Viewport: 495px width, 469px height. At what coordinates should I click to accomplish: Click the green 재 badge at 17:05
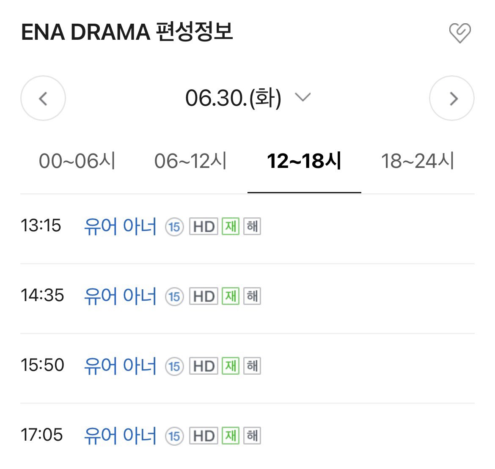[x=231, y=436]
